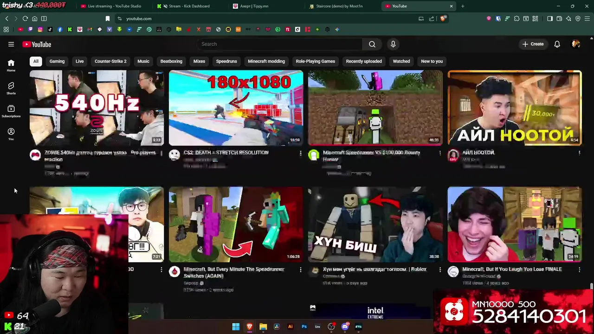Open a new browser tab
The height and width of the screenshot is (334, 594).
click(x=463, y=6)
